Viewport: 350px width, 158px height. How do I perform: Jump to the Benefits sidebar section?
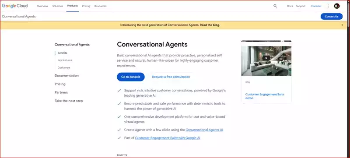pyautogui.click(x=62, y=53)
